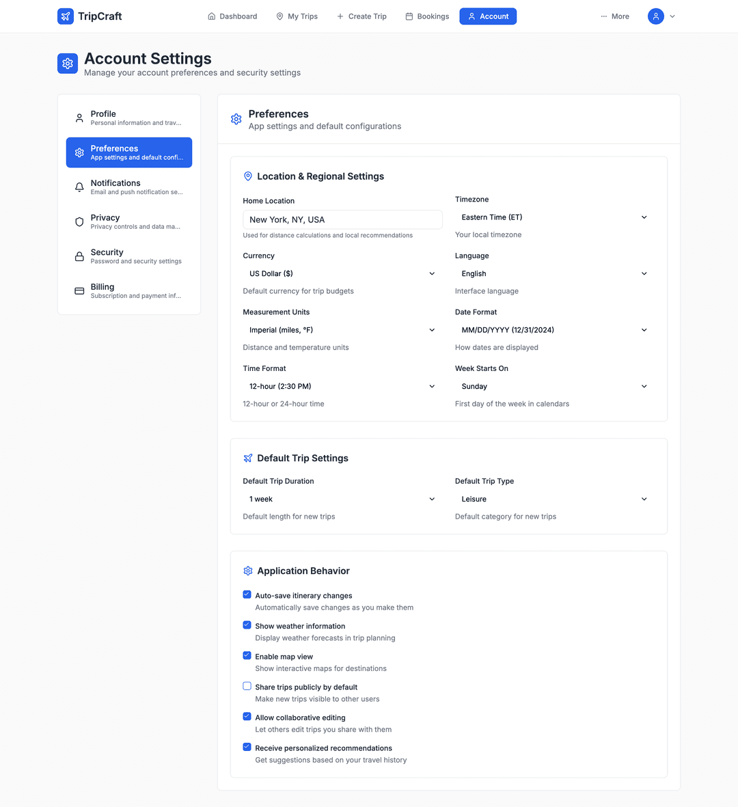Click the Privacy lock icon in sidebar
738x807 pixels.
[x=79, y=221]
